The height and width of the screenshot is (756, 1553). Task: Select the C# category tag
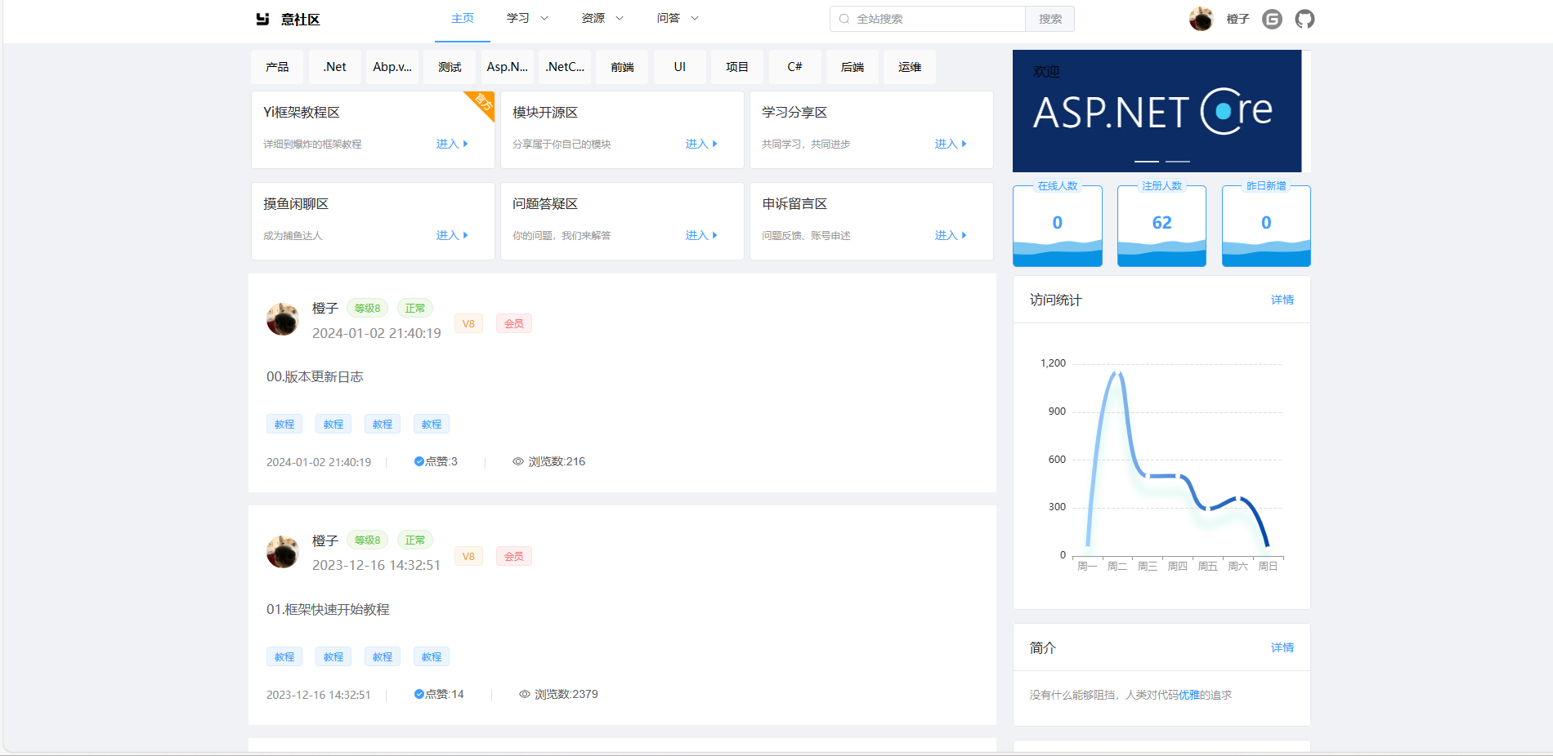click(794, 67)
